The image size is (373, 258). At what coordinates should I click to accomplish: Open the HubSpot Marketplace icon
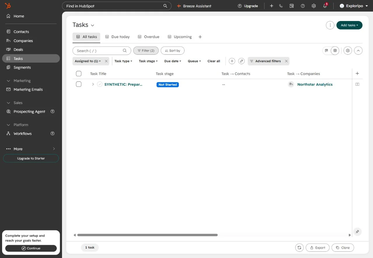[292, 6]
